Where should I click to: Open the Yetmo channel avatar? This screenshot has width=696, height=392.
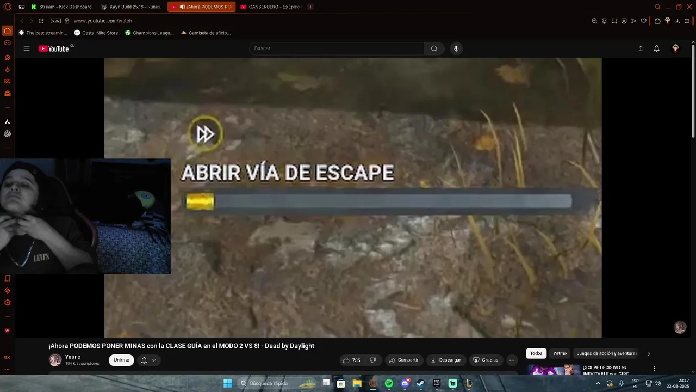pos(55,360)
